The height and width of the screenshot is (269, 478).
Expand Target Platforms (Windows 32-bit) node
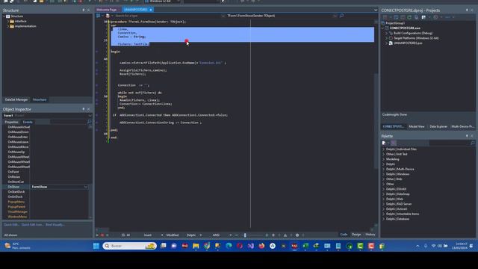coord(386,38)
